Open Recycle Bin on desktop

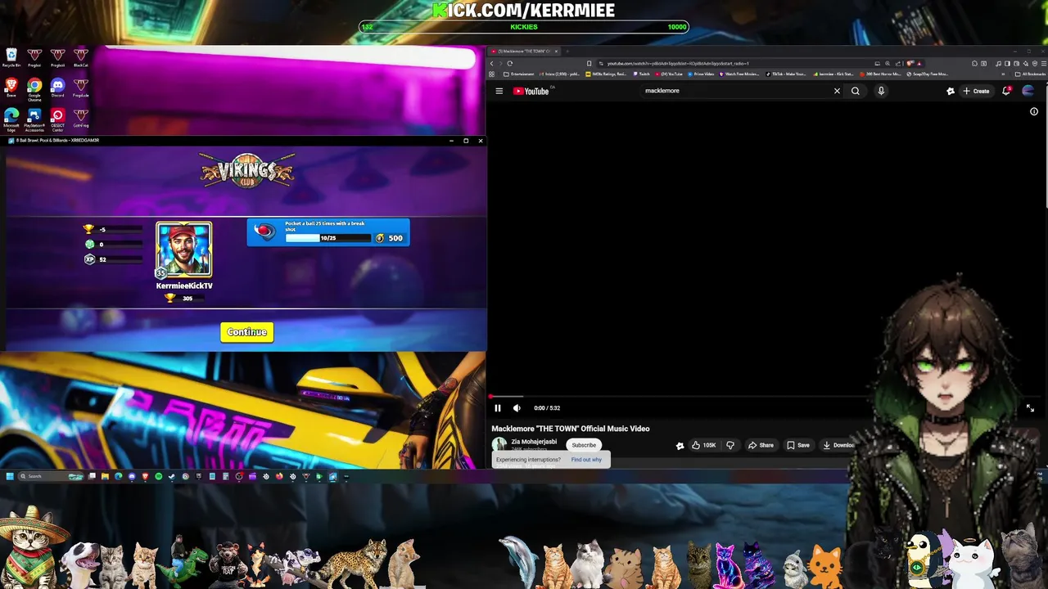[x=11, y=58]
